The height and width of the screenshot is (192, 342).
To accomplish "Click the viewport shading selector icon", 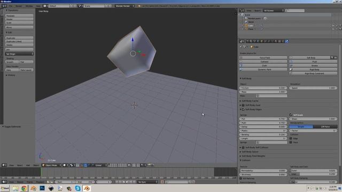I will 65,165.
